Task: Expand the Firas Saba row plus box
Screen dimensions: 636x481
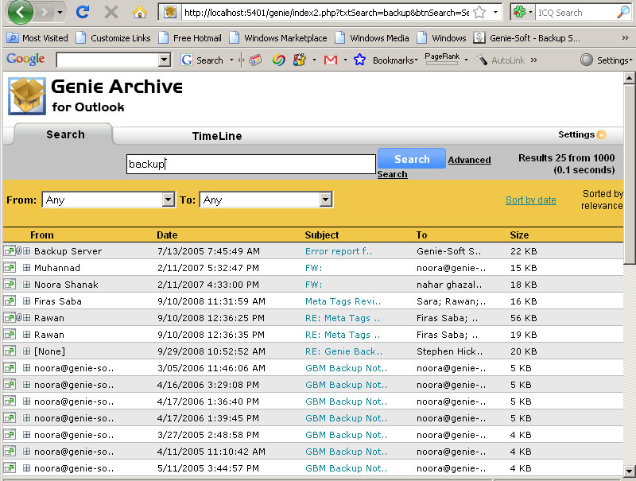Action: click(x=27, y=301)
